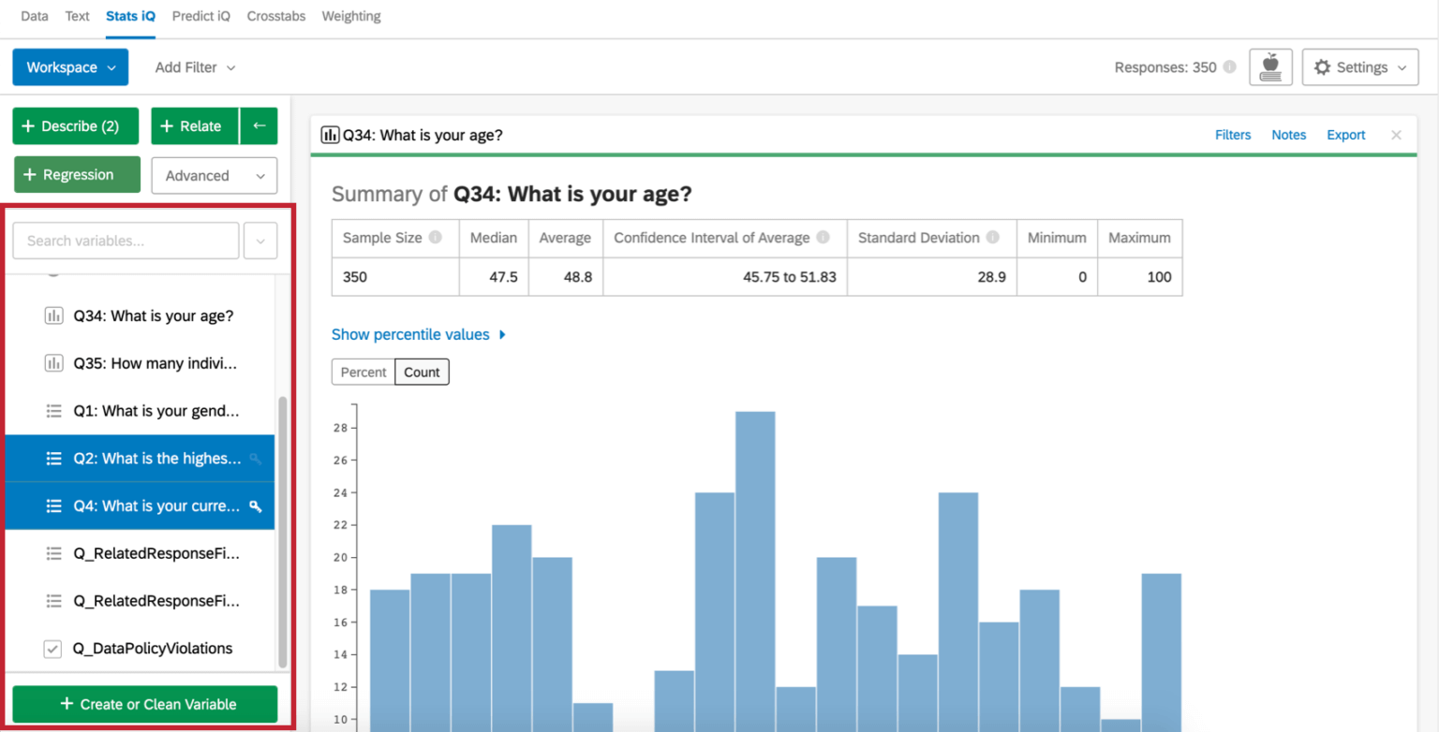Click the Create or Clean Variable button
The width and height of the screenshot is (1439, 732).
(144, 704)
